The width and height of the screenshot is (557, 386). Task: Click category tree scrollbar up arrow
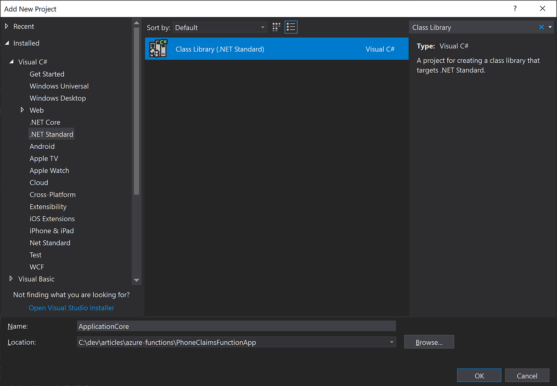[136, 23]
